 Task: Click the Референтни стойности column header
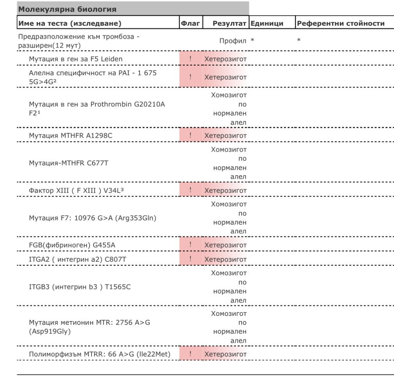(341, 23)
